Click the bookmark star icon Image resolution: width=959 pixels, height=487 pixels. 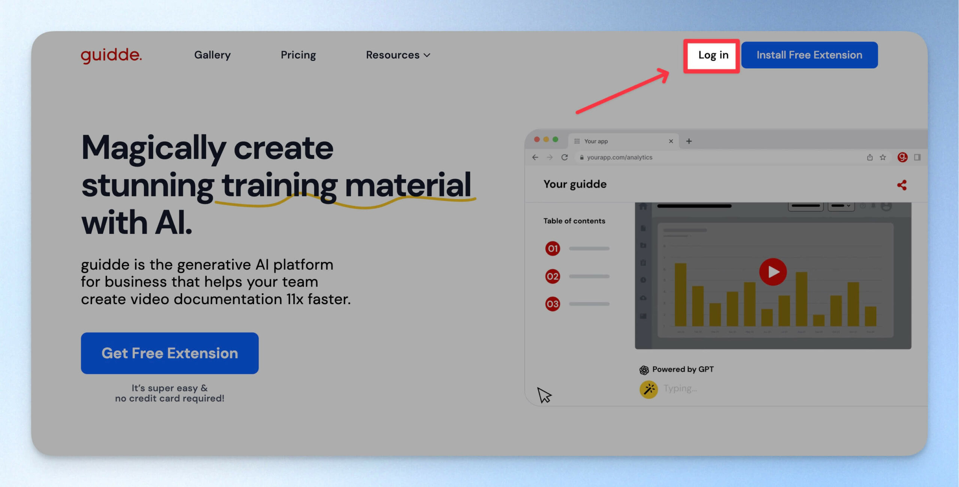[x=883, y=157]
